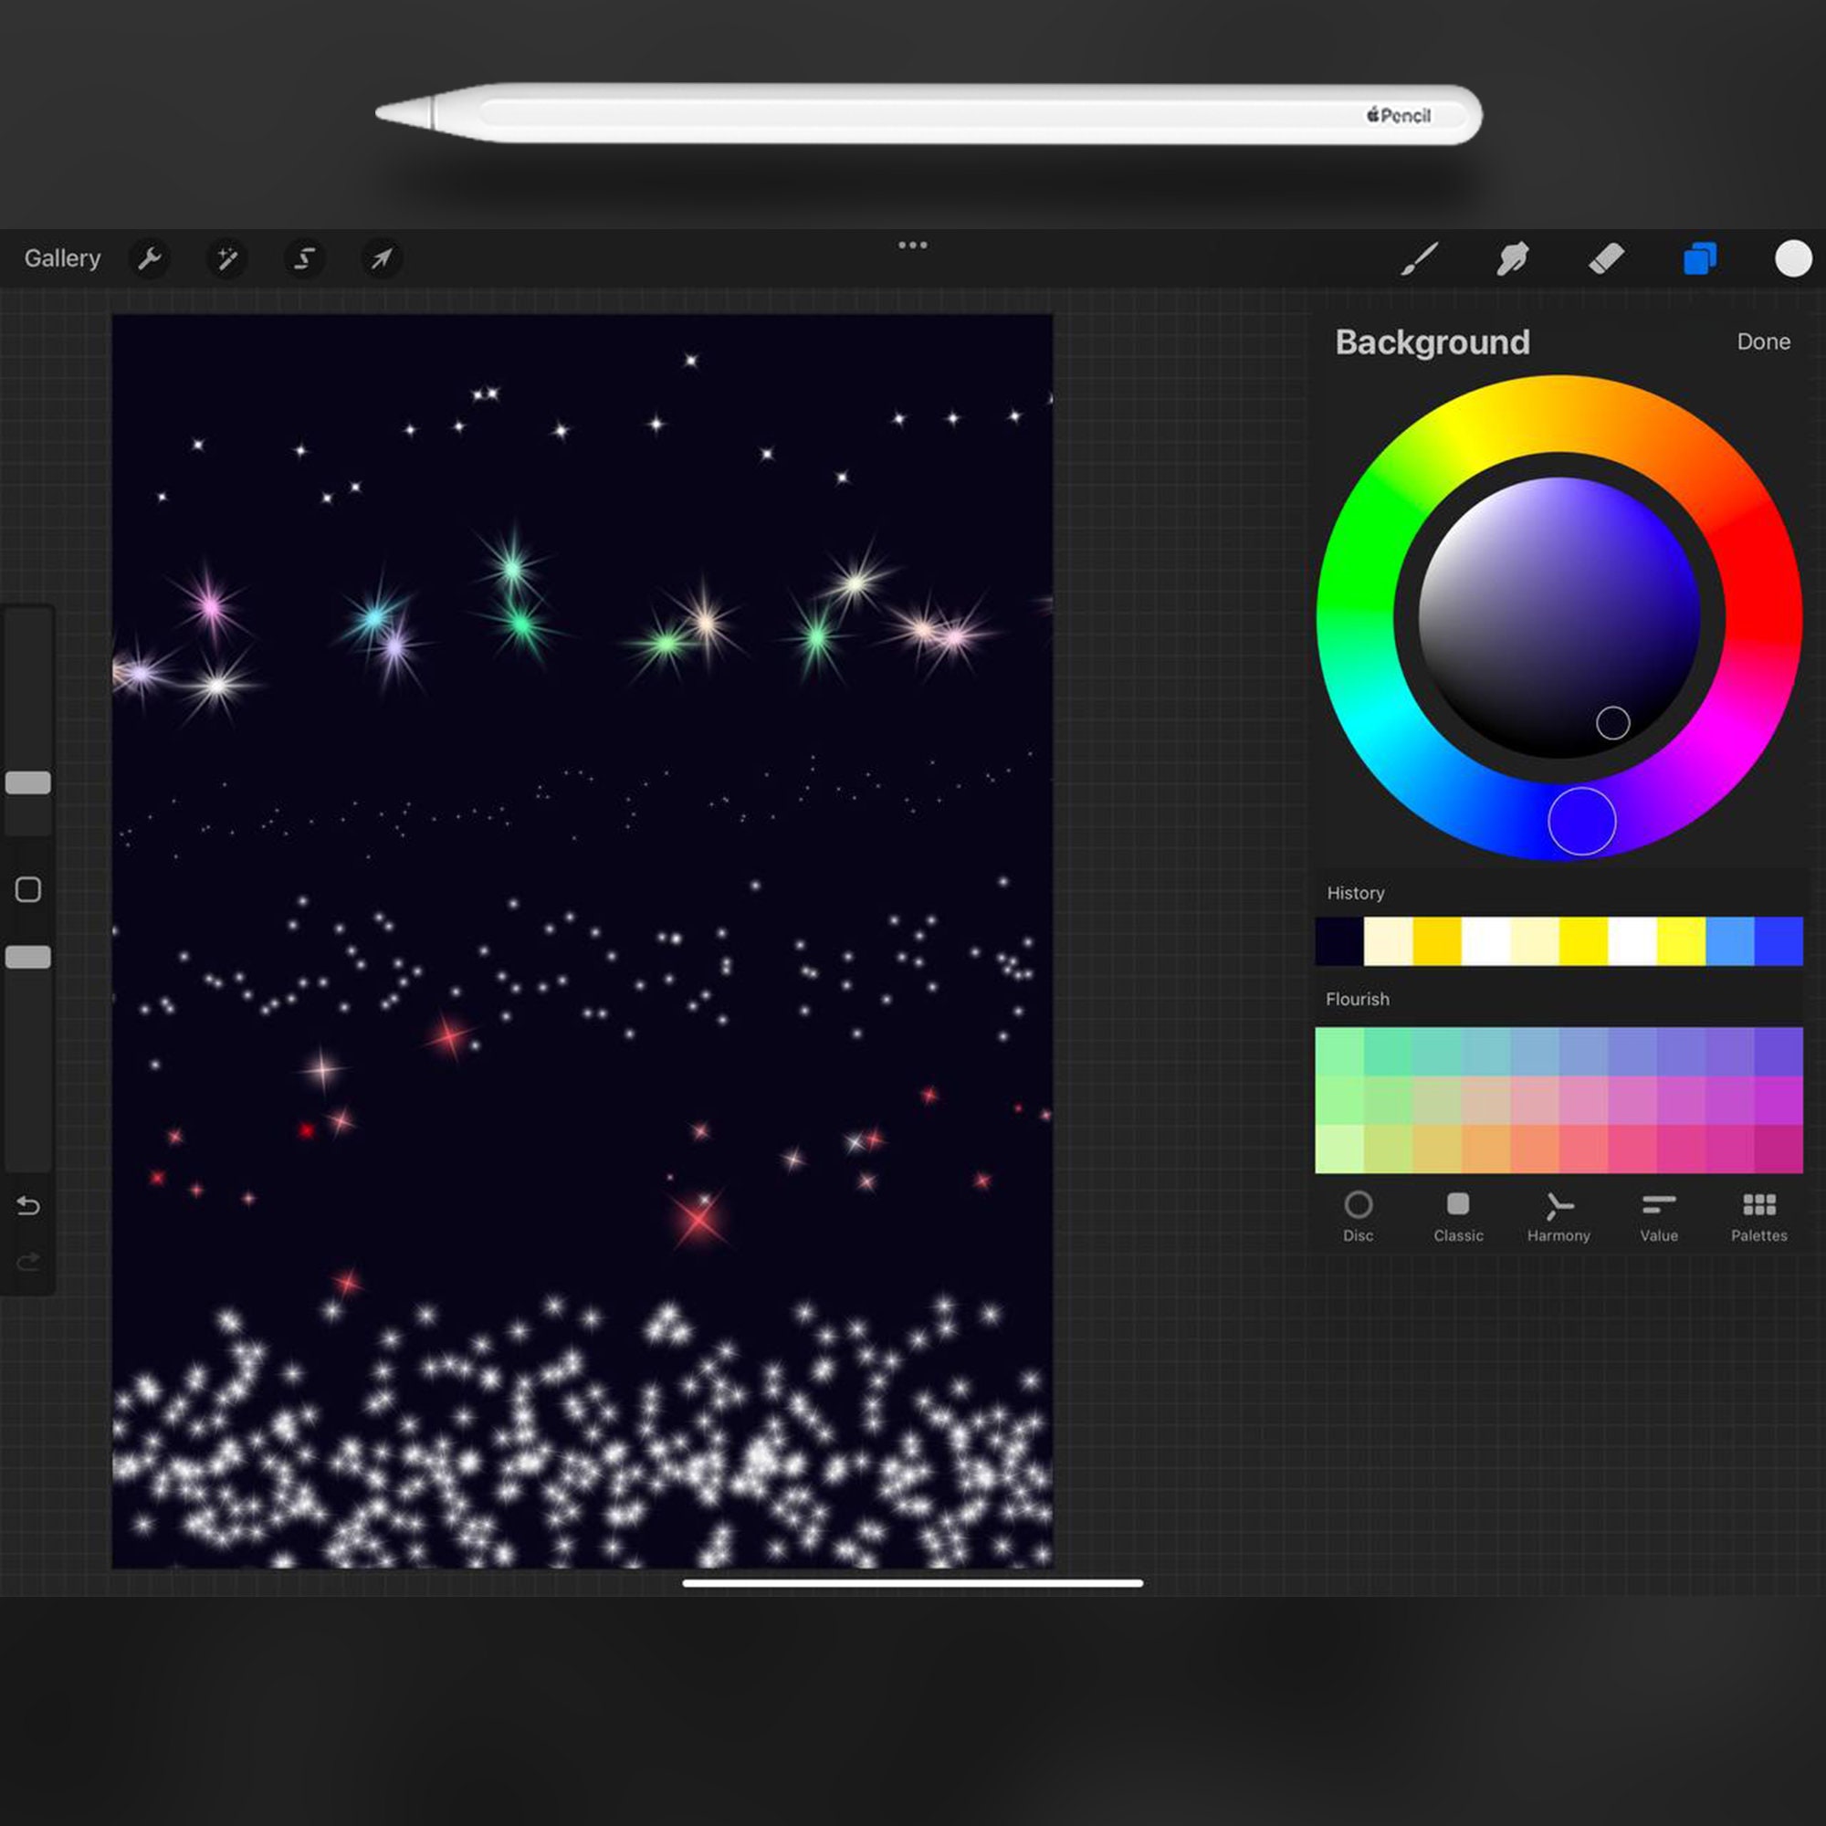The width and height of the screenshot is (1826, 1826).
Task: Switch to Harmony color mode
Action: tap(1558, 1216)
